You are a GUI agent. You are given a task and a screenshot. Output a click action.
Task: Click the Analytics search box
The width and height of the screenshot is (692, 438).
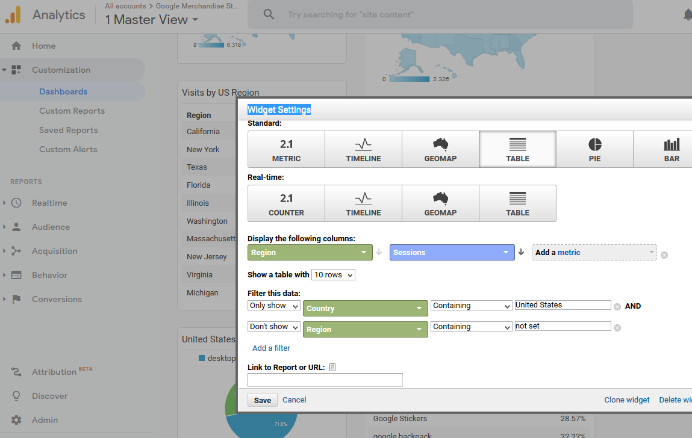click(440, 14)
